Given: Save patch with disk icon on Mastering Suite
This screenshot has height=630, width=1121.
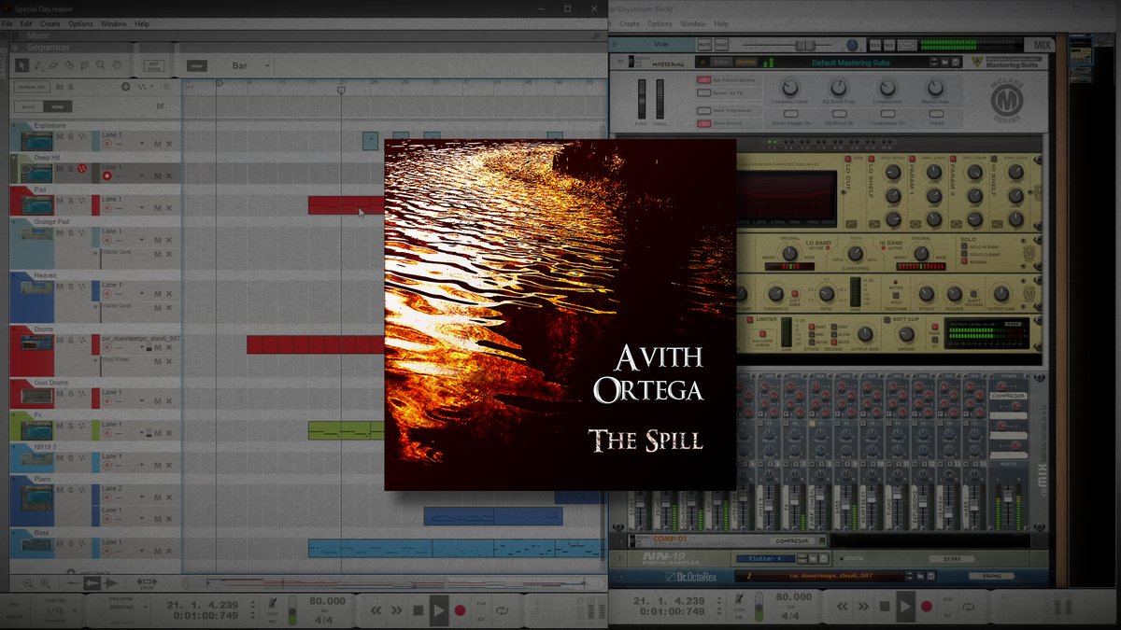Looking at the screenshot, I should [x=956, y=63].
